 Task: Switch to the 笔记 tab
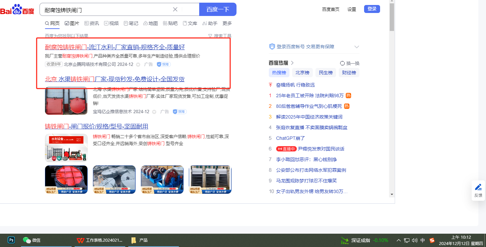131,23
